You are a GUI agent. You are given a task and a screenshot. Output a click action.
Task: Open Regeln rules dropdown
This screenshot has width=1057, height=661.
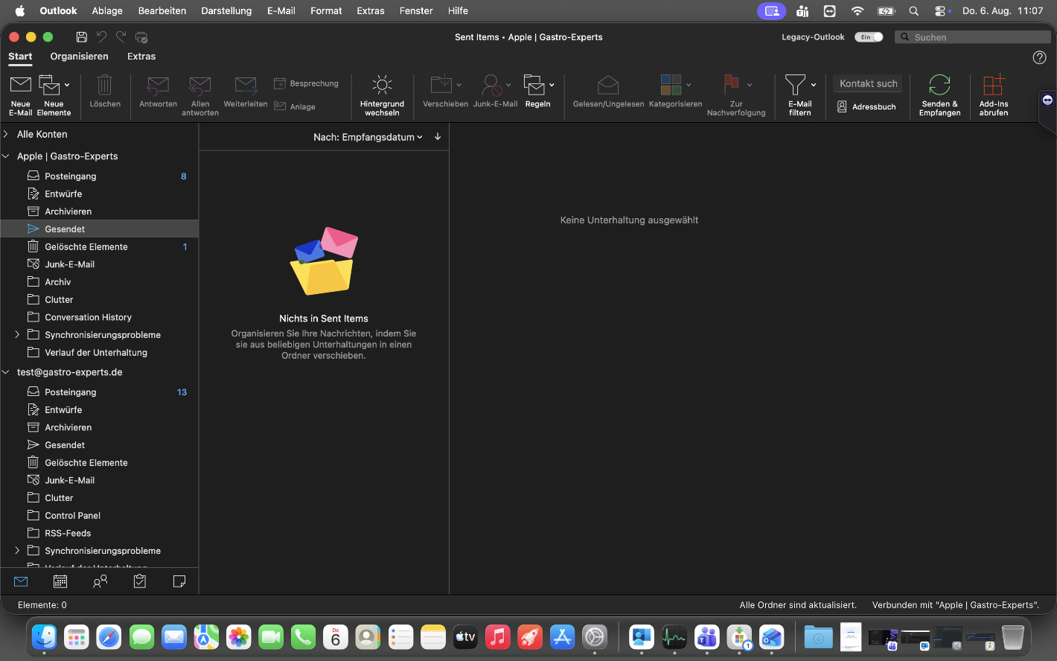pyautogui.click(x=552, y=85)
